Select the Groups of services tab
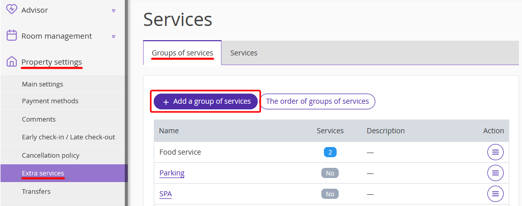This screenshot has height=206, width=522. click(x=182, y=53)
